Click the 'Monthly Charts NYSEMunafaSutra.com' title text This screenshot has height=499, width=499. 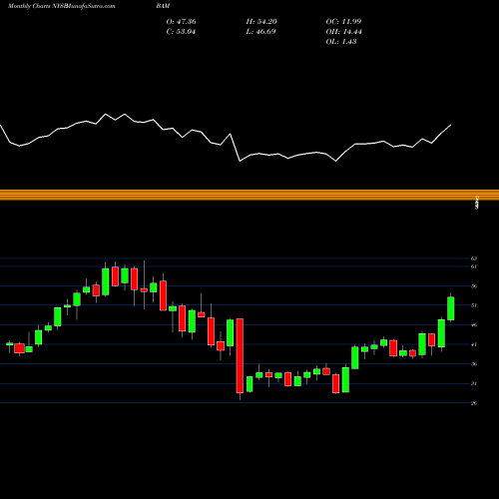coord(61,6)
